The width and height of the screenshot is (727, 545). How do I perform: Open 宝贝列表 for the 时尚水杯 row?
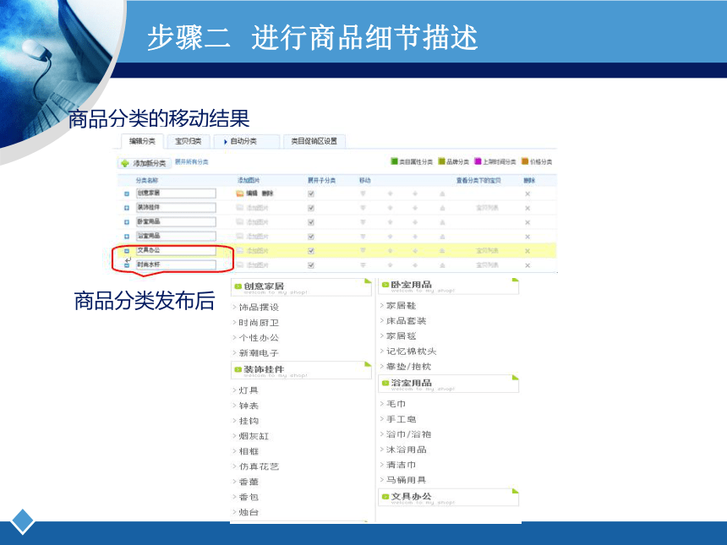point(487,265)
